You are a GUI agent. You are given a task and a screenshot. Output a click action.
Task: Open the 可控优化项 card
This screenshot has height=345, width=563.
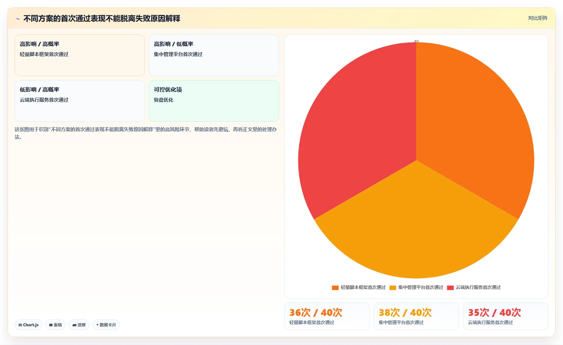pos(214,101)
